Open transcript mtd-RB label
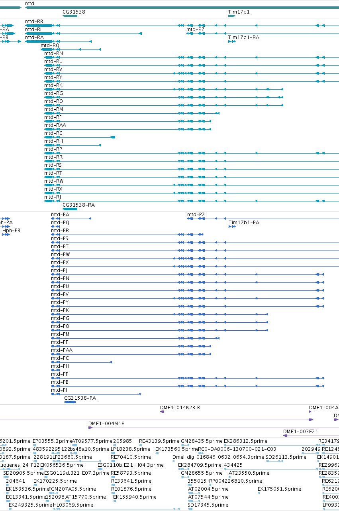 pos(34,22)
